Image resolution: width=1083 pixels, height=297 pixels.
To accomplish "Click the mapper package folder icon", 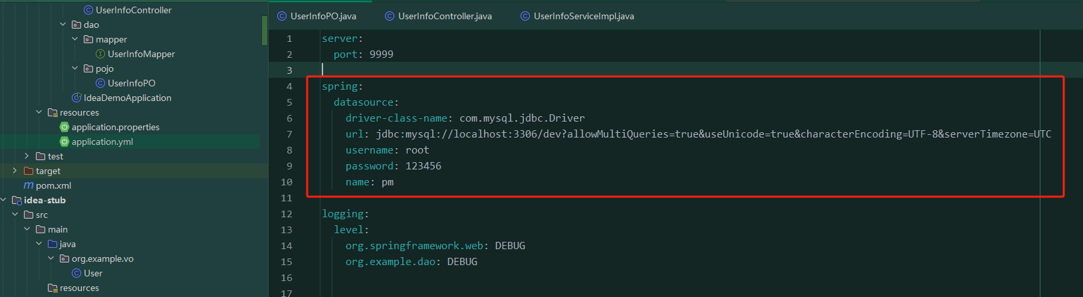I will (x=88, y=39).
